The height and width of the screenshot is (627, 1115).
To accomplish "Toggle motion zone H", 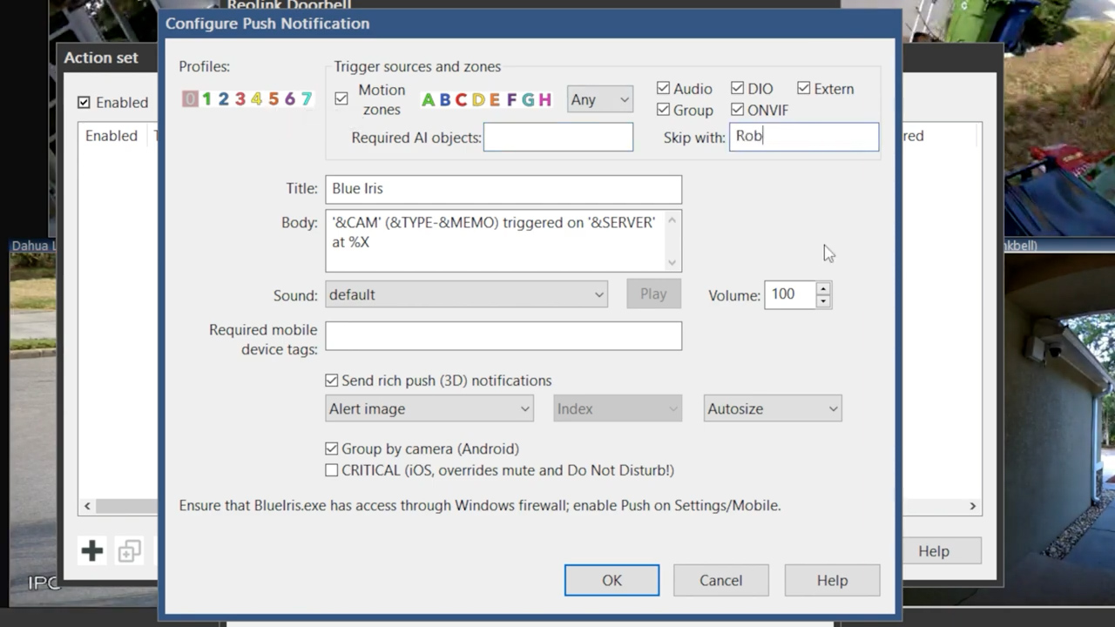I will (544, 100).
